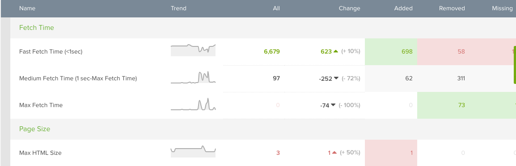Sort by the Removed column header
This screenshot has height=166, width=516.
click(x=452, y=8)
